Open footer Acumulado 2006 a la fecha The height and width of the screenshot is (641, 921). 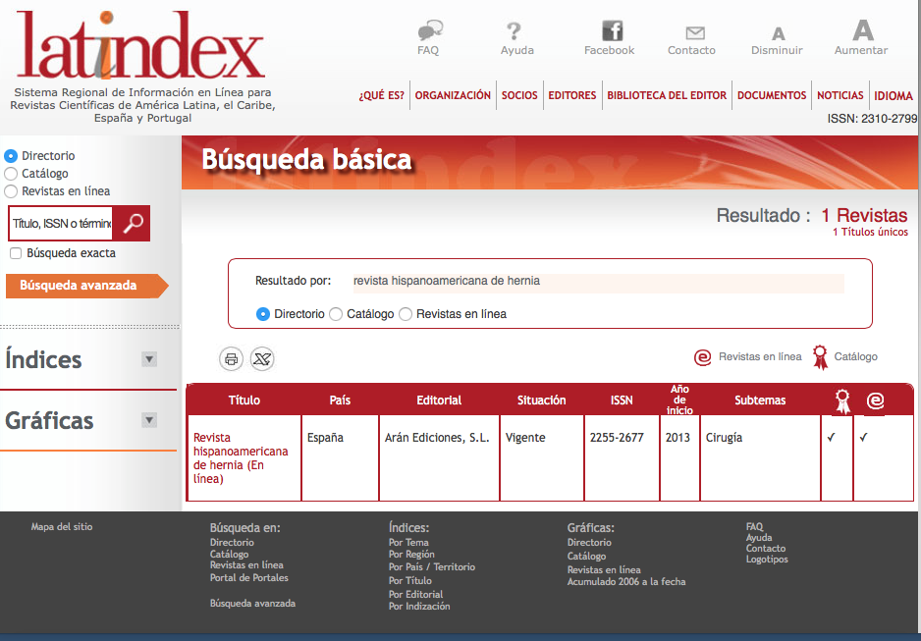pyautogui.click(x=626, y=582)
